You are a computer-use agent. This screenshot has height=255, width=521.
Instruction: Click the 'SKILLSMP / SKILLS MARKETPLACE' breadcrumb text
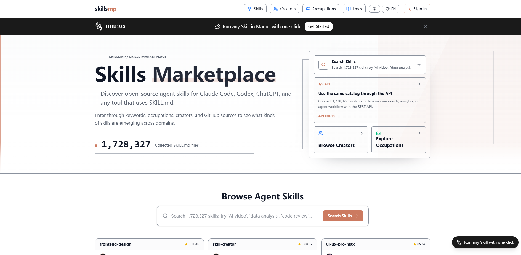138,57
